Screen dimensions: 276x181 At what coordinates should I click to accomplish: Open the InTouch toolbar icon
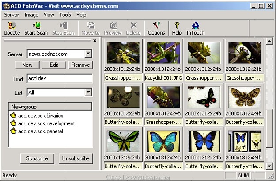point(195,25)
